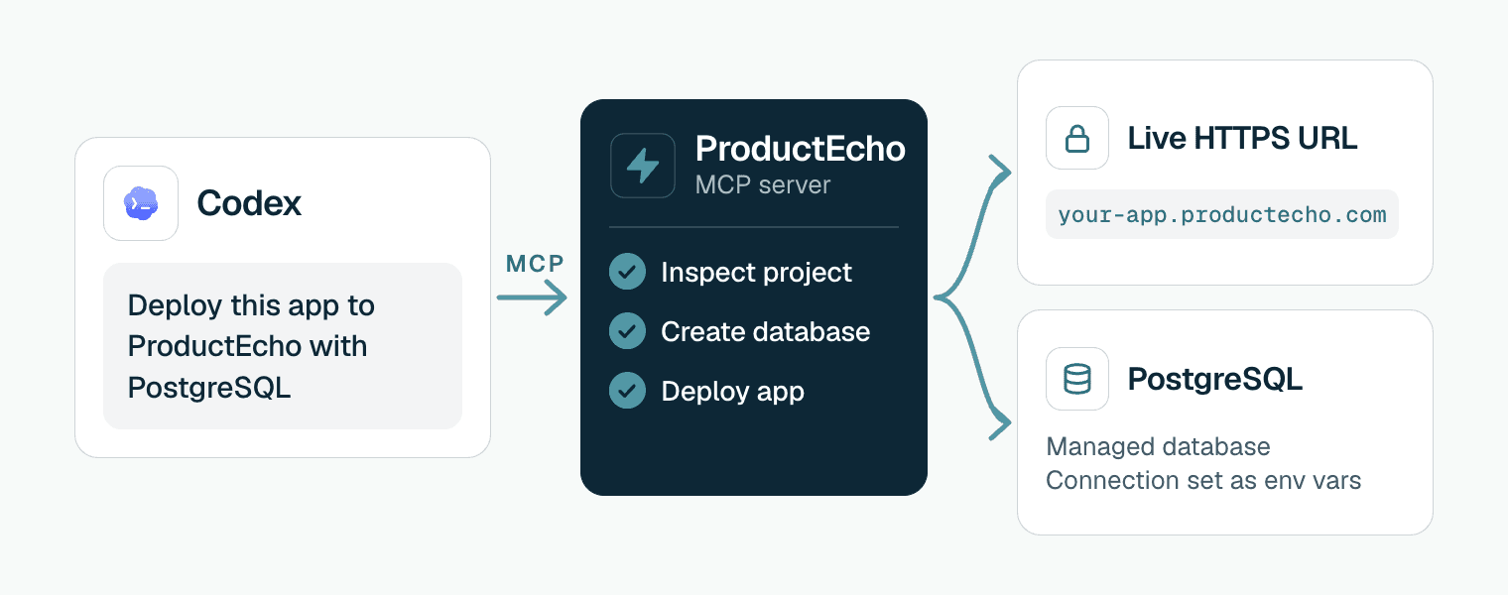Click the Connection set as env vars text
1508x595 pixels.
tap(1203, 481)
